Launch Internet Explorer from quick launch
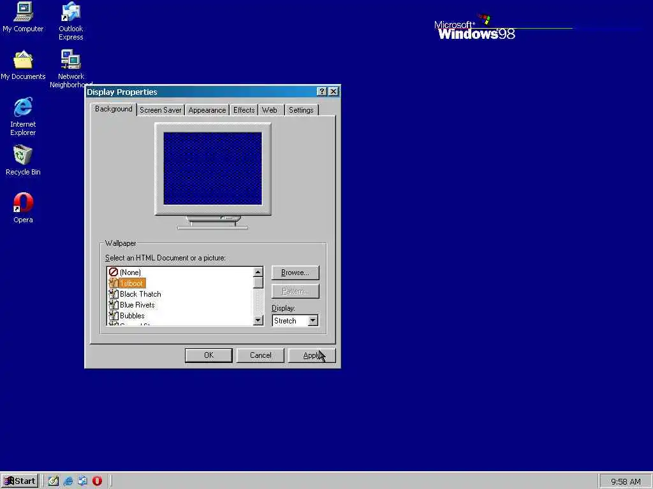 tap(68, 481)
